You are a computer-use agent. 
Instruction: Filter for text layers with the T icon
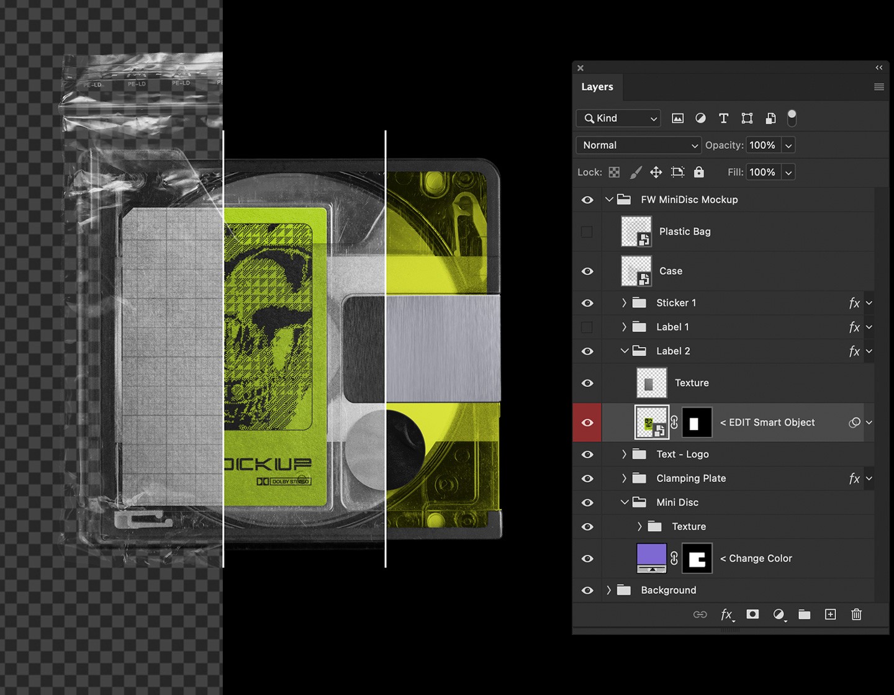coord(723,118)
